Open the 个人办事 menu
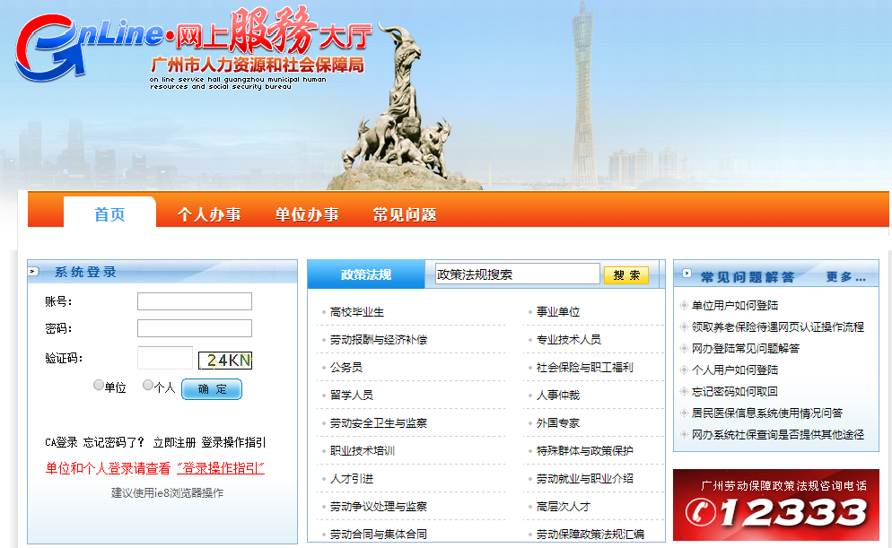The height and width of the screenshot is (548, 892). (209, 214)
